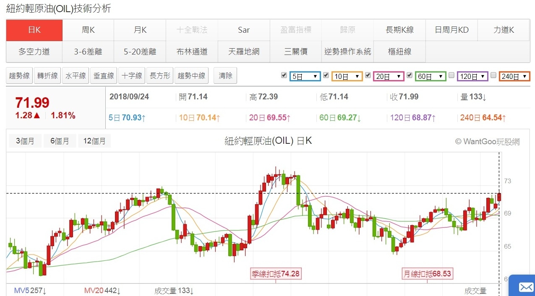Uncheck the 5日 moving average checkbox
Viewport: 535px width, 296px height.
point(284,75)
